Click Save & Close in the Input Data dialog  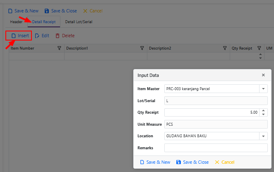point(192,162)
